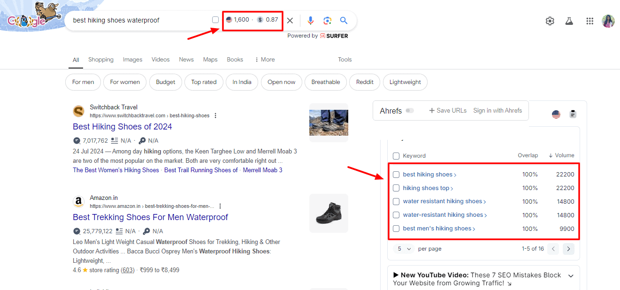The image size is (620, 290).
Task: Open Search Labs flask icon
Action: click(569, 21)
